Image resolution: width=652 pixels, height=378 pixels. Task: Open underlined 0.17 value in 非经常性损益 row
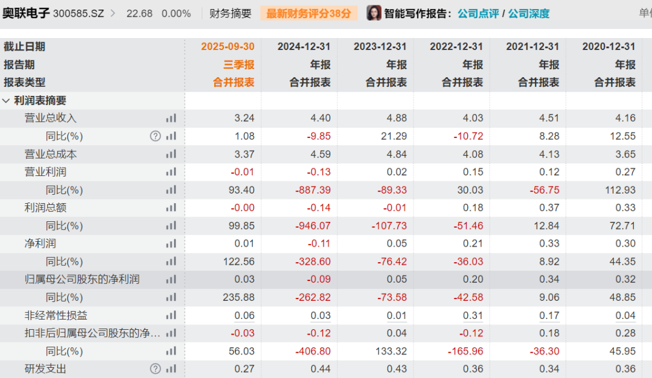549,316
